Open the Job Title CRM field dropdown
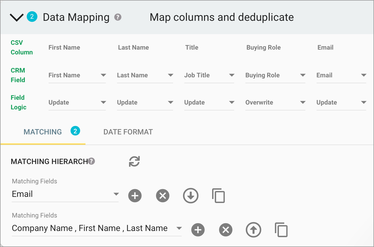Image resolution: width=374 pixels, height=247 pixels. (209, 75)
